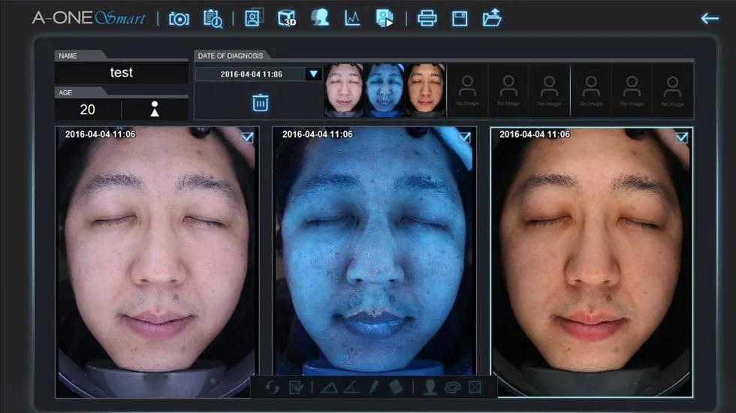Expand the date of diagnosis dropdown
Image resolution: width=736 pixels, height=413 pixels.
(x=313, y=74)
